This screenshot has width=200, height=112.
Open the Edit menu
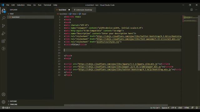[13, 5]
